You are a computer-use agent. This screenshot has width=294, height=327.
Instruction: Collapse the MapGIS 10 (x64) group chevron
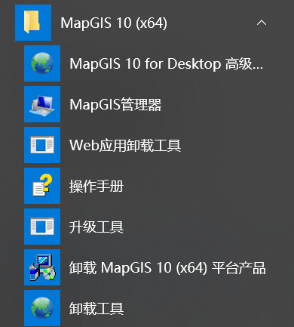(262, 23)
